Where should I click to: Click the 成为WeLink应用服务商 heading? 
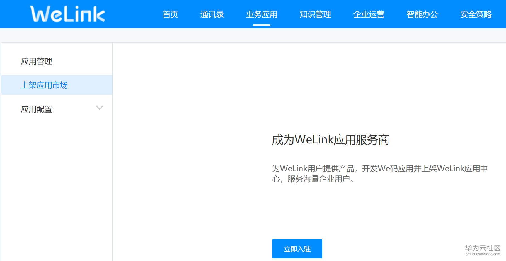click(331, 140)
